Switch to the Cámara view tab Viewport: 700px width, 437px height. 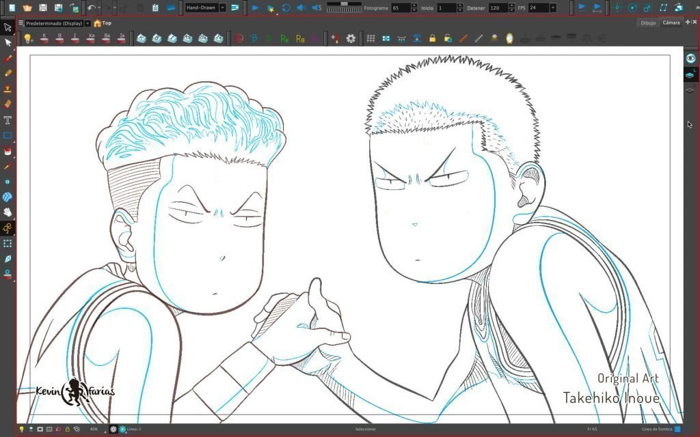click(671, 23)
